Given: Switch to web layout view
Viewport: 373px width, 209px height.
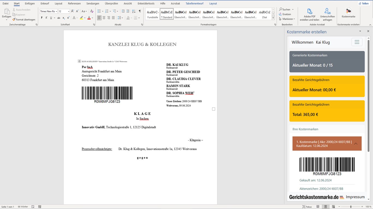Looking at the screenshot, I should (333, 207).
